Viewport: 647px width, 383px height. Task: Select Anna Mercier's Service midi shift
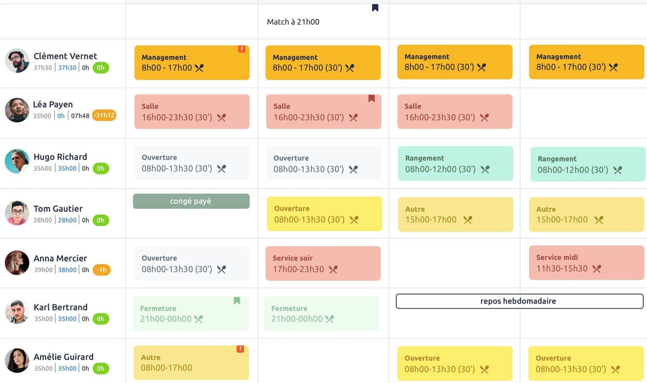point(586,263)
